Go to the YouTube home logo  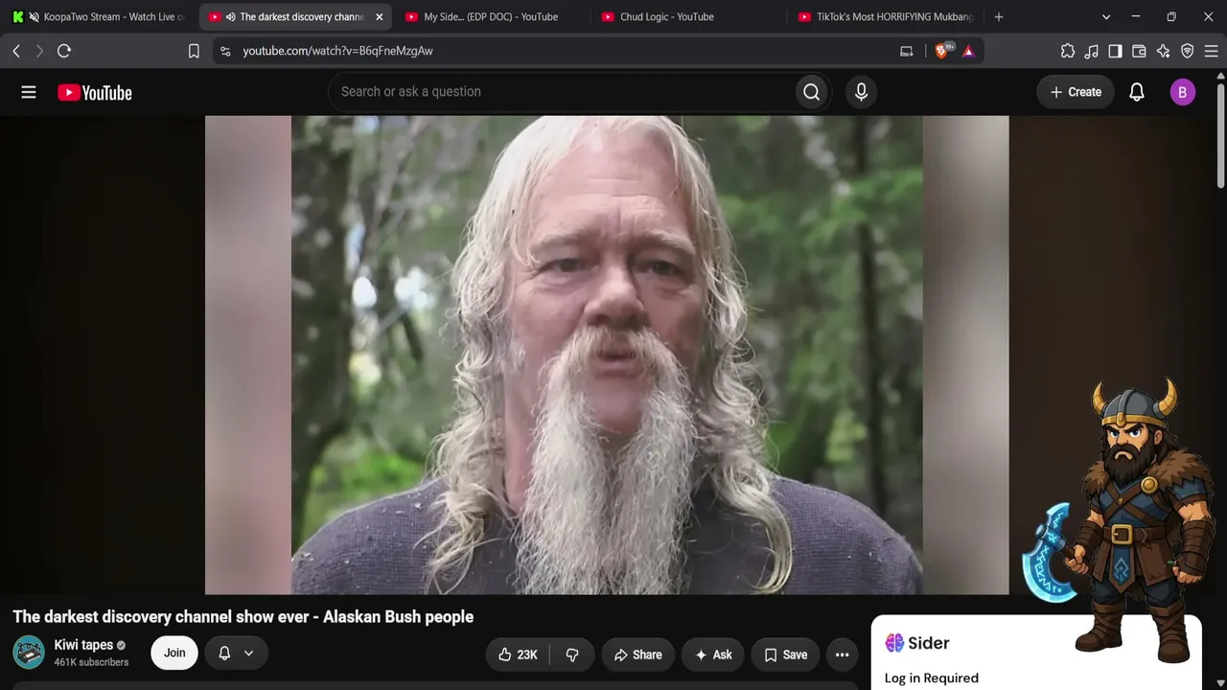[x=95, y=92]
